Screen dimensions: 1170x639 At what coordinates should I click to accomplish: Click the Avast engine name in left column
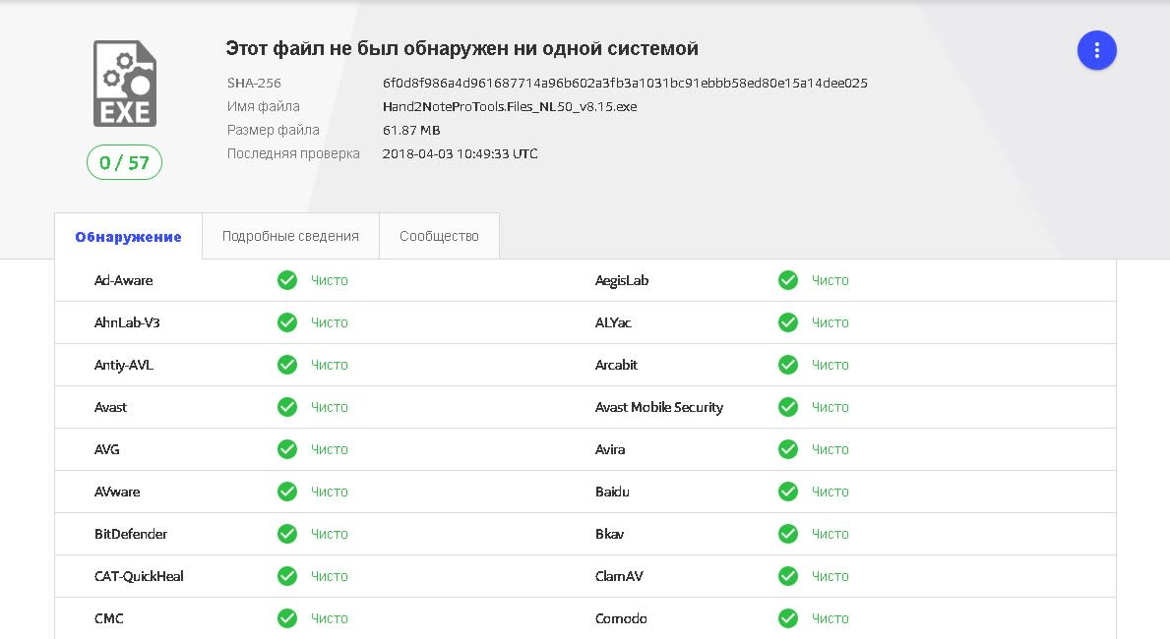click(110, 407)
